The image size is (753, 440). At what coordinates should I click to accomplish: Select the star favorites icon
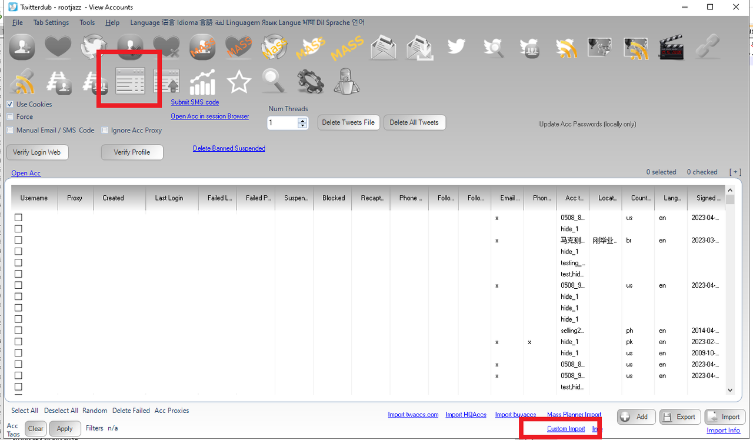239,82
